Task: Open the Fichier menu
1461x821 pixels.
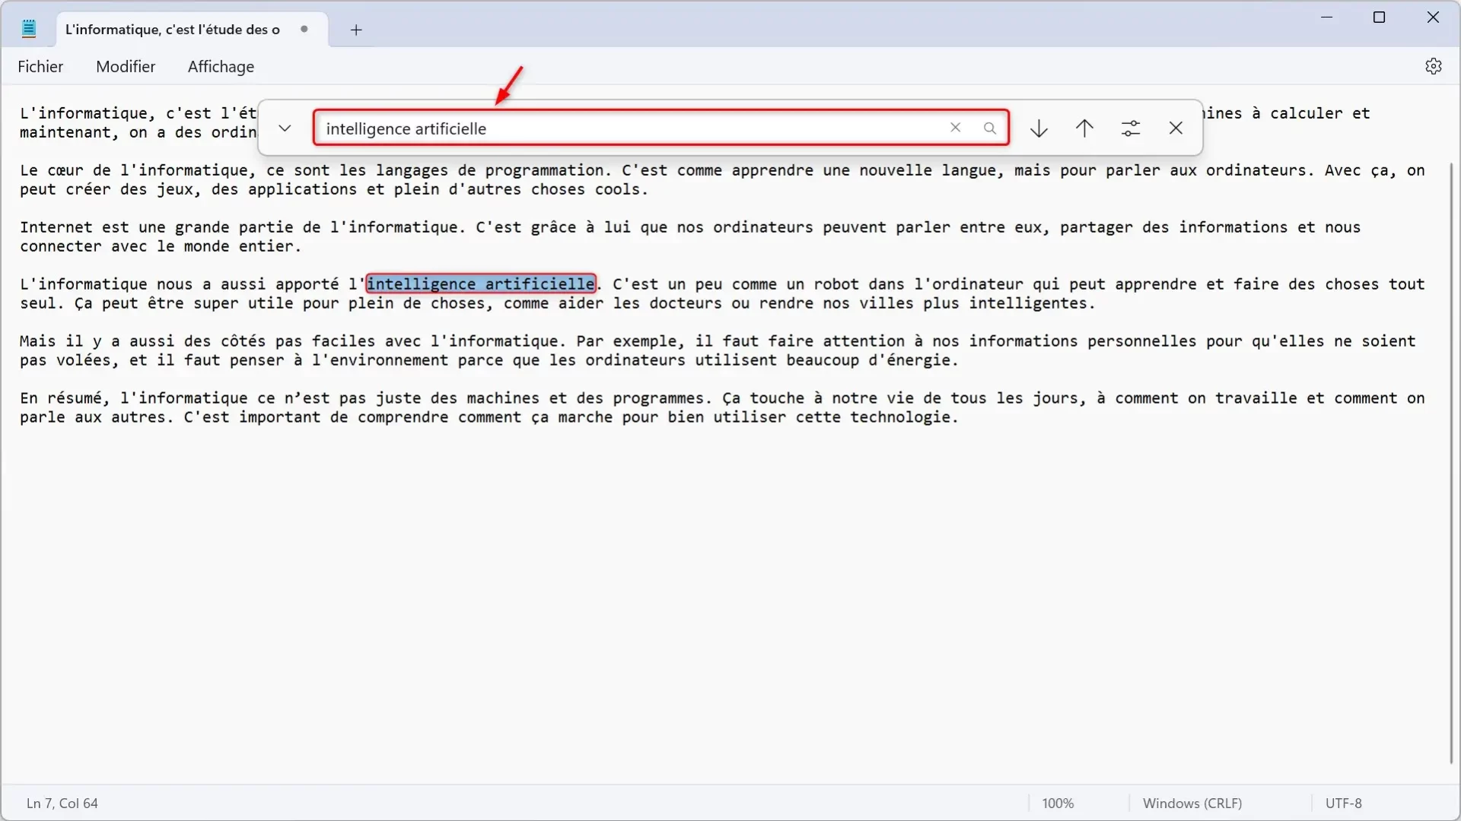Action: 40,66
